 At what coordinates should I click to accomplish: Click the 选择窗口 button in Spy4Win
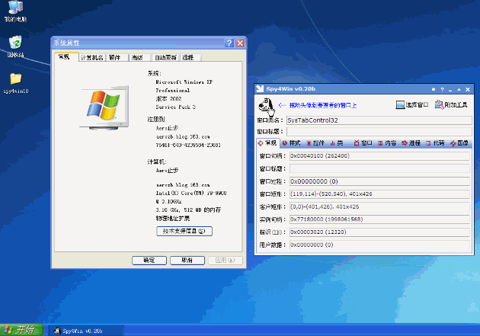(412, 105)
